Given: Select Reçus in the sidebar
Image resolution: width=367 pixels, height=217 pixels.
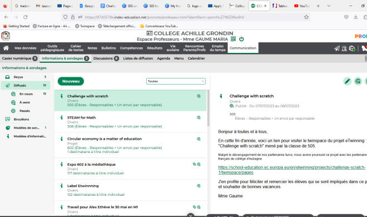Looking at the screenshot, I should tap(26, 77).
